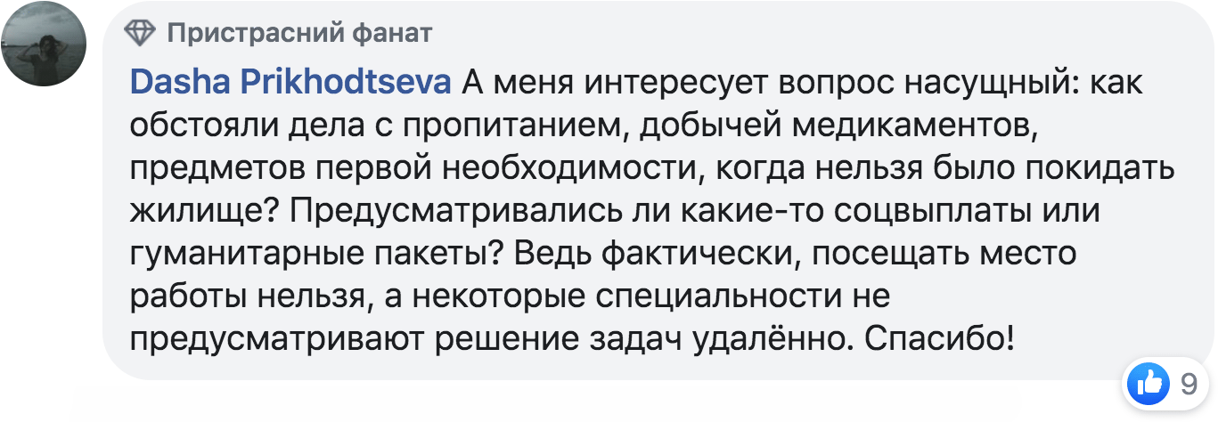Open Dasha Prikhodtseva's profile link
Viewport: 1218px width, 422px height.
pos(290,83)
